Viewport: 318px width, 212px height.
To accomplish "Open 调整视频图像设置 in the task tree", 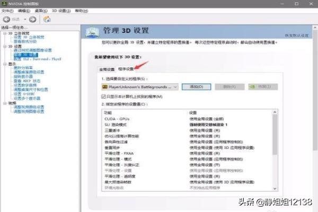I will [29, 111].
